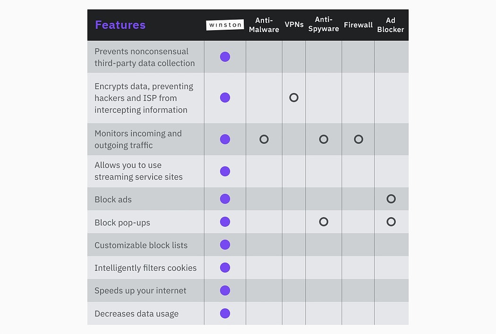Click Firewall circle in Monitors traffic row
Viewport: 496px width, 334px height.
point(359,139)
